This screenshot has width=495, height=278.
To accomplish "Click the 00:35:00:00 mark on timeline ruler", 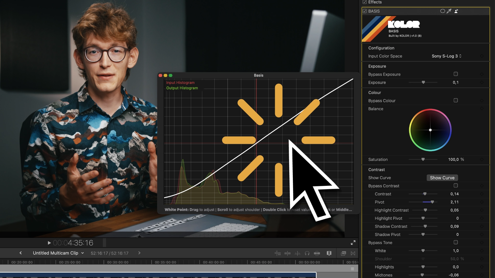I will coord(165,262).
